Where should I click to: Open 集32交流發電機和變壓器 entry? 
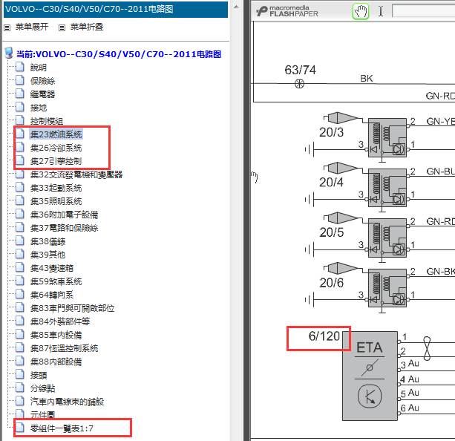76,174
